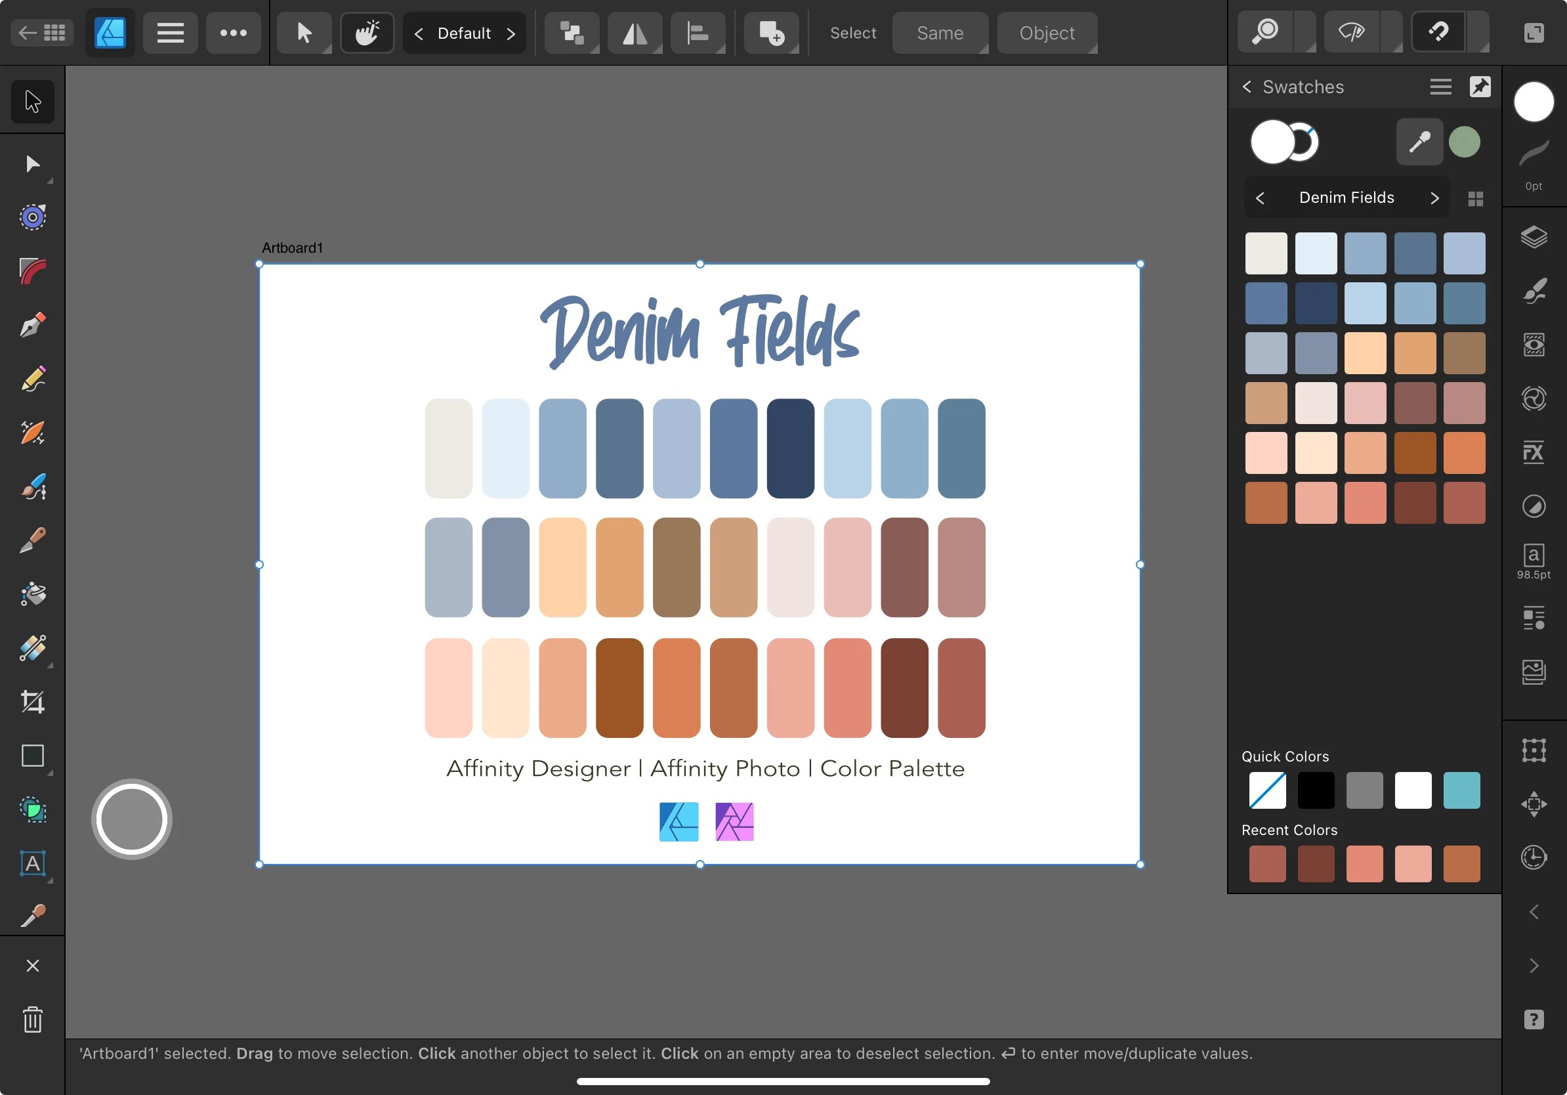
Task: Select the Node tool
Action: click(33, 164)
